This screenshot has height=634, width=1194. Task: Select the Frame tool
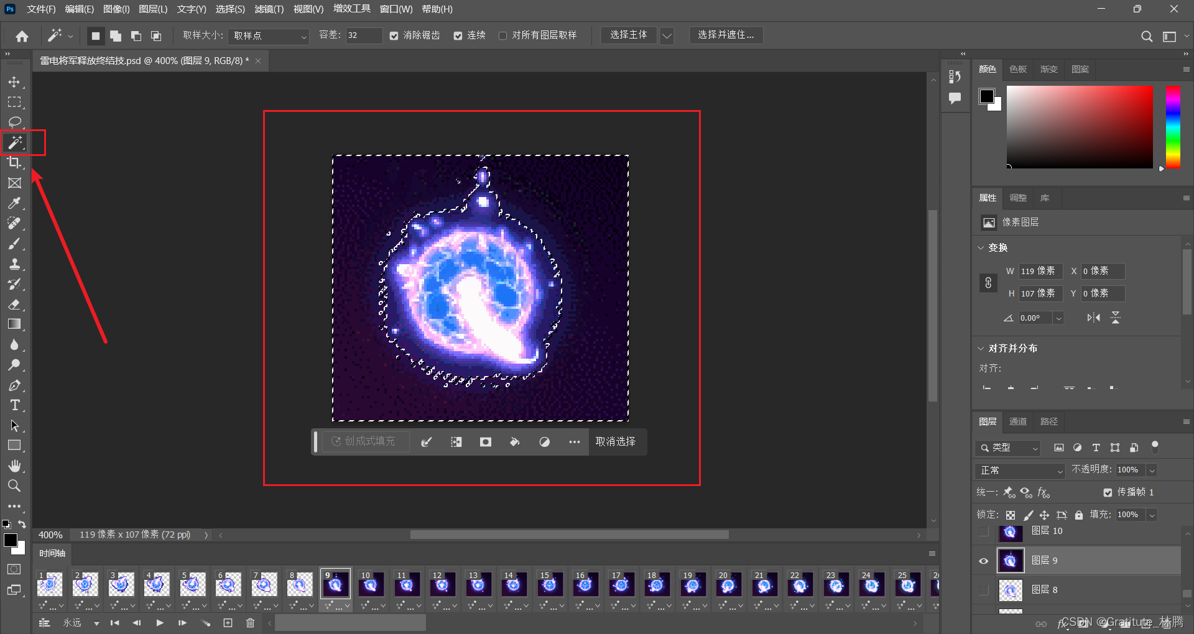(14, 183)
